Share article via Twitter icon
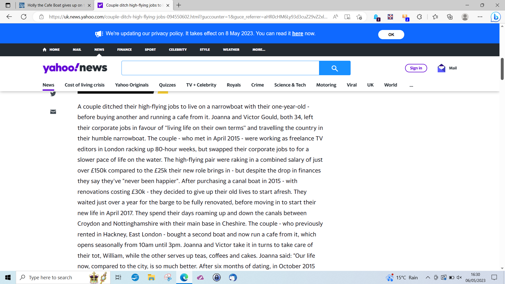505x284 pixels. 53,94
